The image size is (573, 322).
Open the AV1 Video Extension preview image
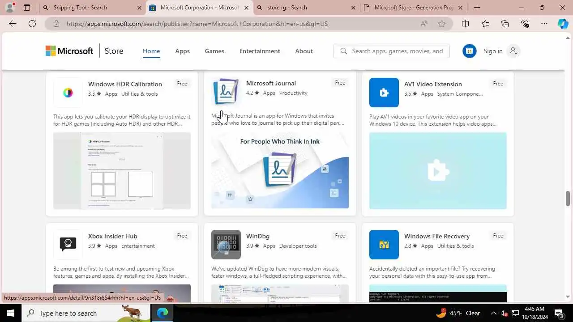click(x=438, y=171)
